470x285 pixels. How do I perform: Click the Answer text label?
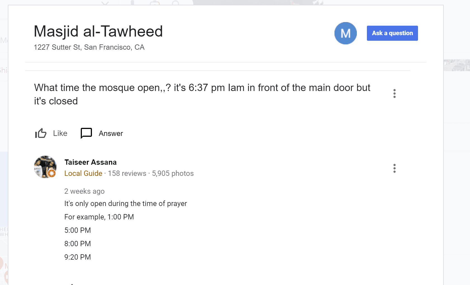pos(111,133)
